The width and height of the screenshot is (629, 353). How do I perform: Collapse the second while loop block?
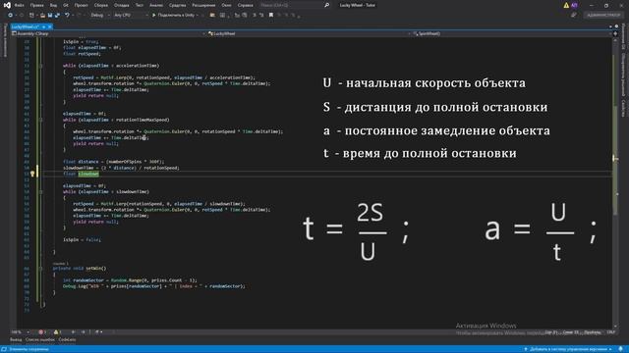click(41, 120)
